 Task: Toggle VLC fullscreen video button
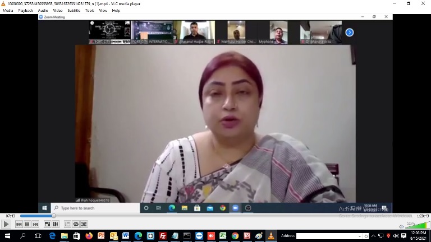click(x=47, y=224)
